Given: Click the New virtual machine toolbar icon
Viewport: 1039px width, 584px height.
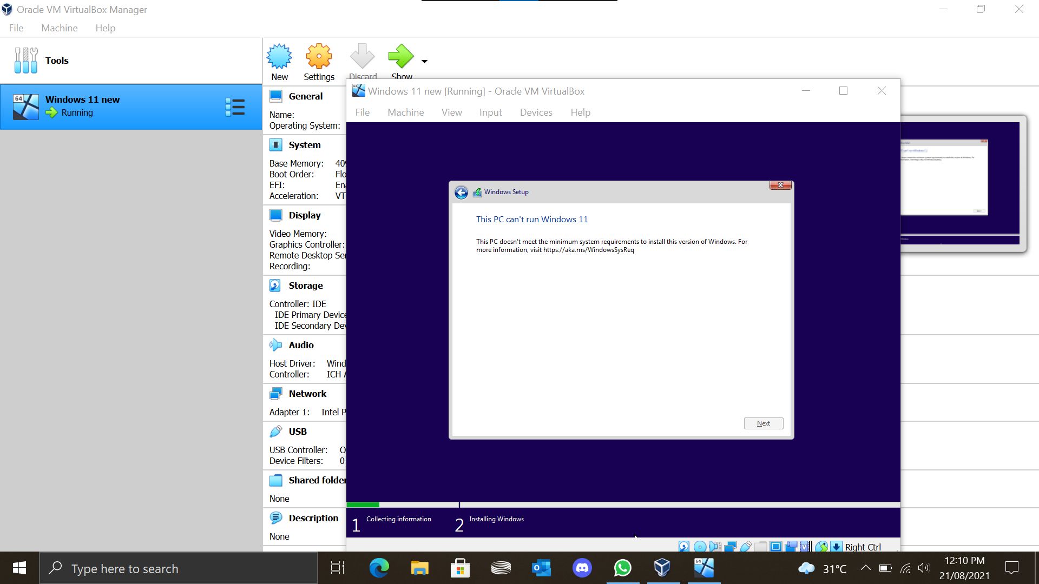Looking at the screenshot, I should (x=279, y=56).
